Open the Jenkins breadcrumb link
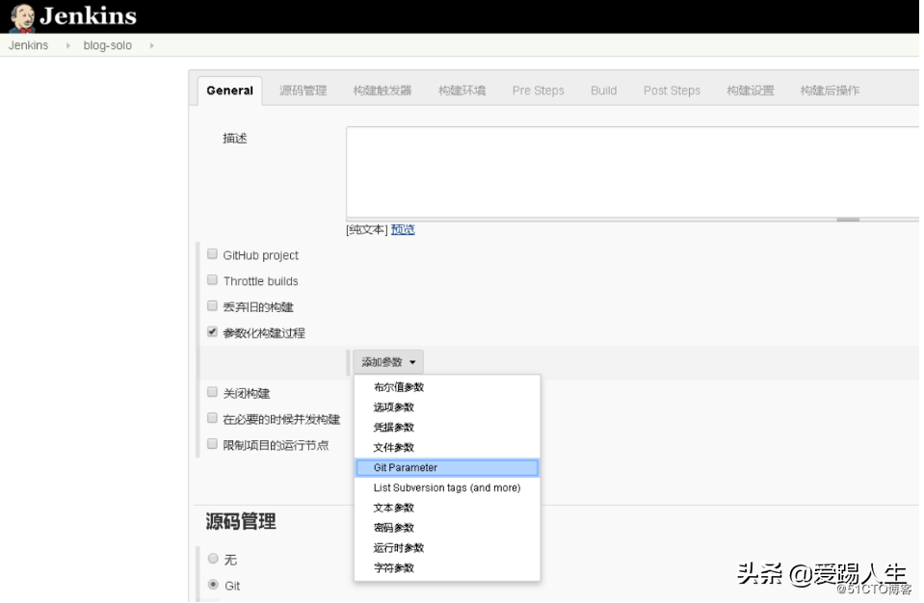This screenshot has width=924, height=603. pyautogui.click(x=28, y=45)
